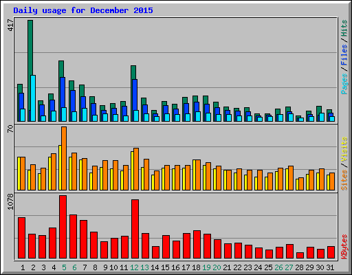The height and width of the screenshot is (275, 352).
Task: Click day label 4 on the x-axis
Action: pyautogui.click(x=54, y=267)
